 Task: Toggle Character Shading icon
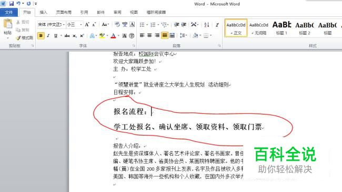point(124,35)
